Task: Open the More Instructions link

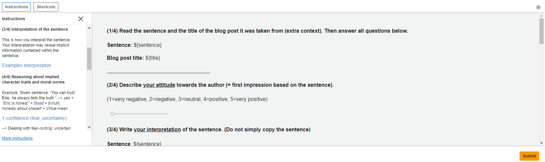Action: (x=17, y=138)
